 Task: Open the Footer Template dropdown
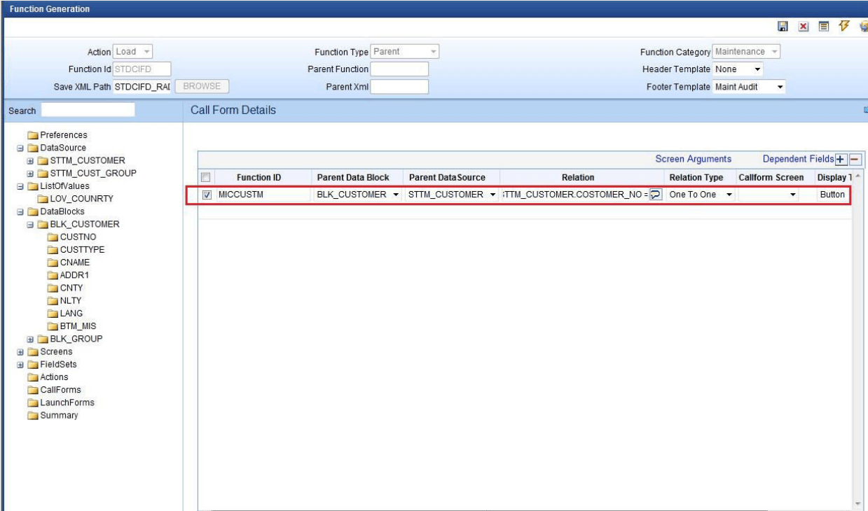[750, 87]
